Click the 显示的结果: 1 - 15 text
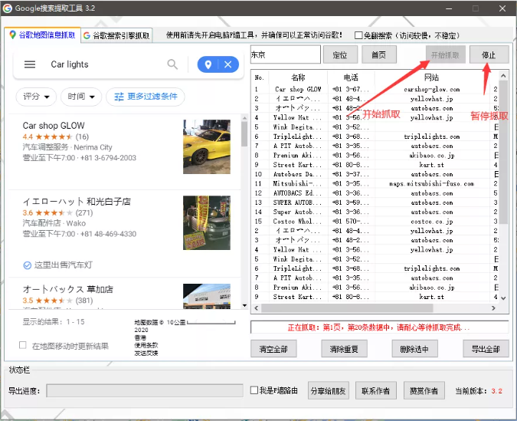Image resolution: width=517 pixels, height=421 pixels. tap(54, 322)
